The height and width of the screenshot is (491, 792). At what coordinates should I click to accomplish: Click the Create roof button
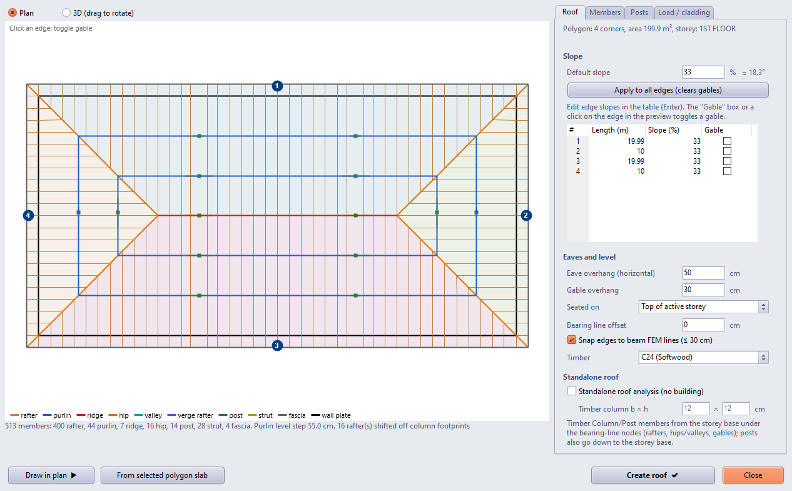[x=652, y=475]
